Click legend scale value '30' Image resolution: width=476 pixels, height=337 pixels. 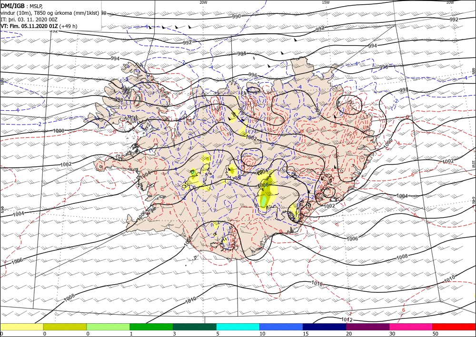point(392,334)
